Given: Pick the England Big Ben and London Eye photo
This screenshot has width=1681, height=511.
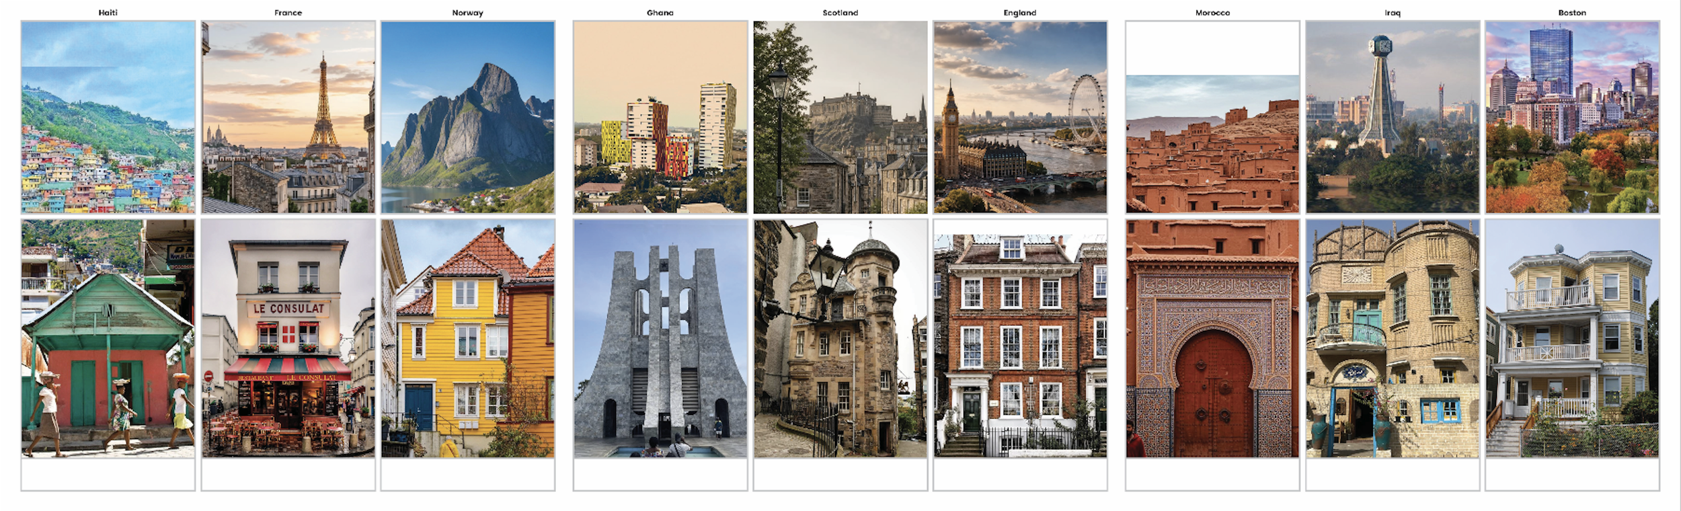Looking at the screenshot, I should pos(1020,117).
